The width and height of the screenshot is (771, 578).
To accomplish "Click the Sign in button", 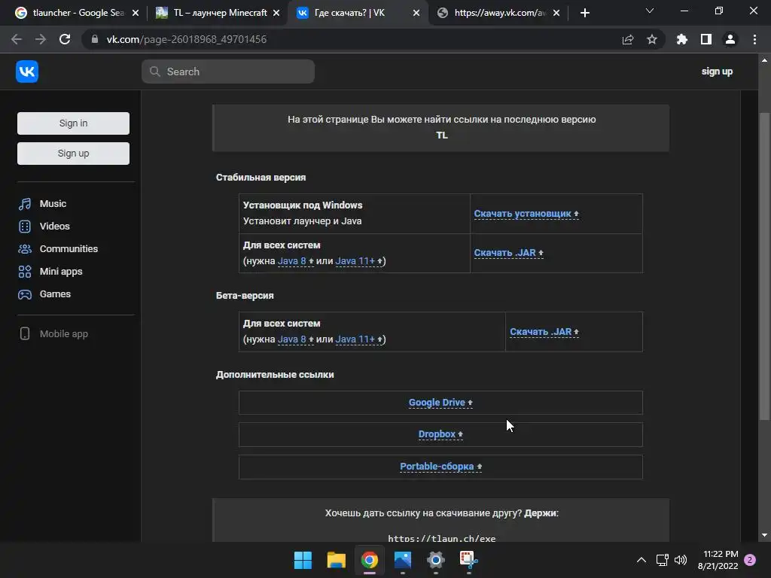I will (73, 123).
